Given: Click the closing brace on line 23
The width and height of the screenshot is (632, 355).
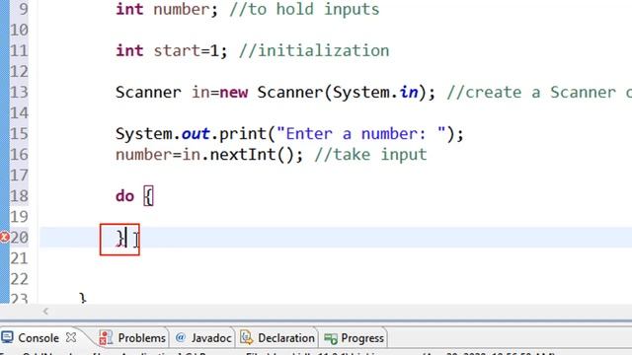Looking at the screenshot, I should point(83,298).
